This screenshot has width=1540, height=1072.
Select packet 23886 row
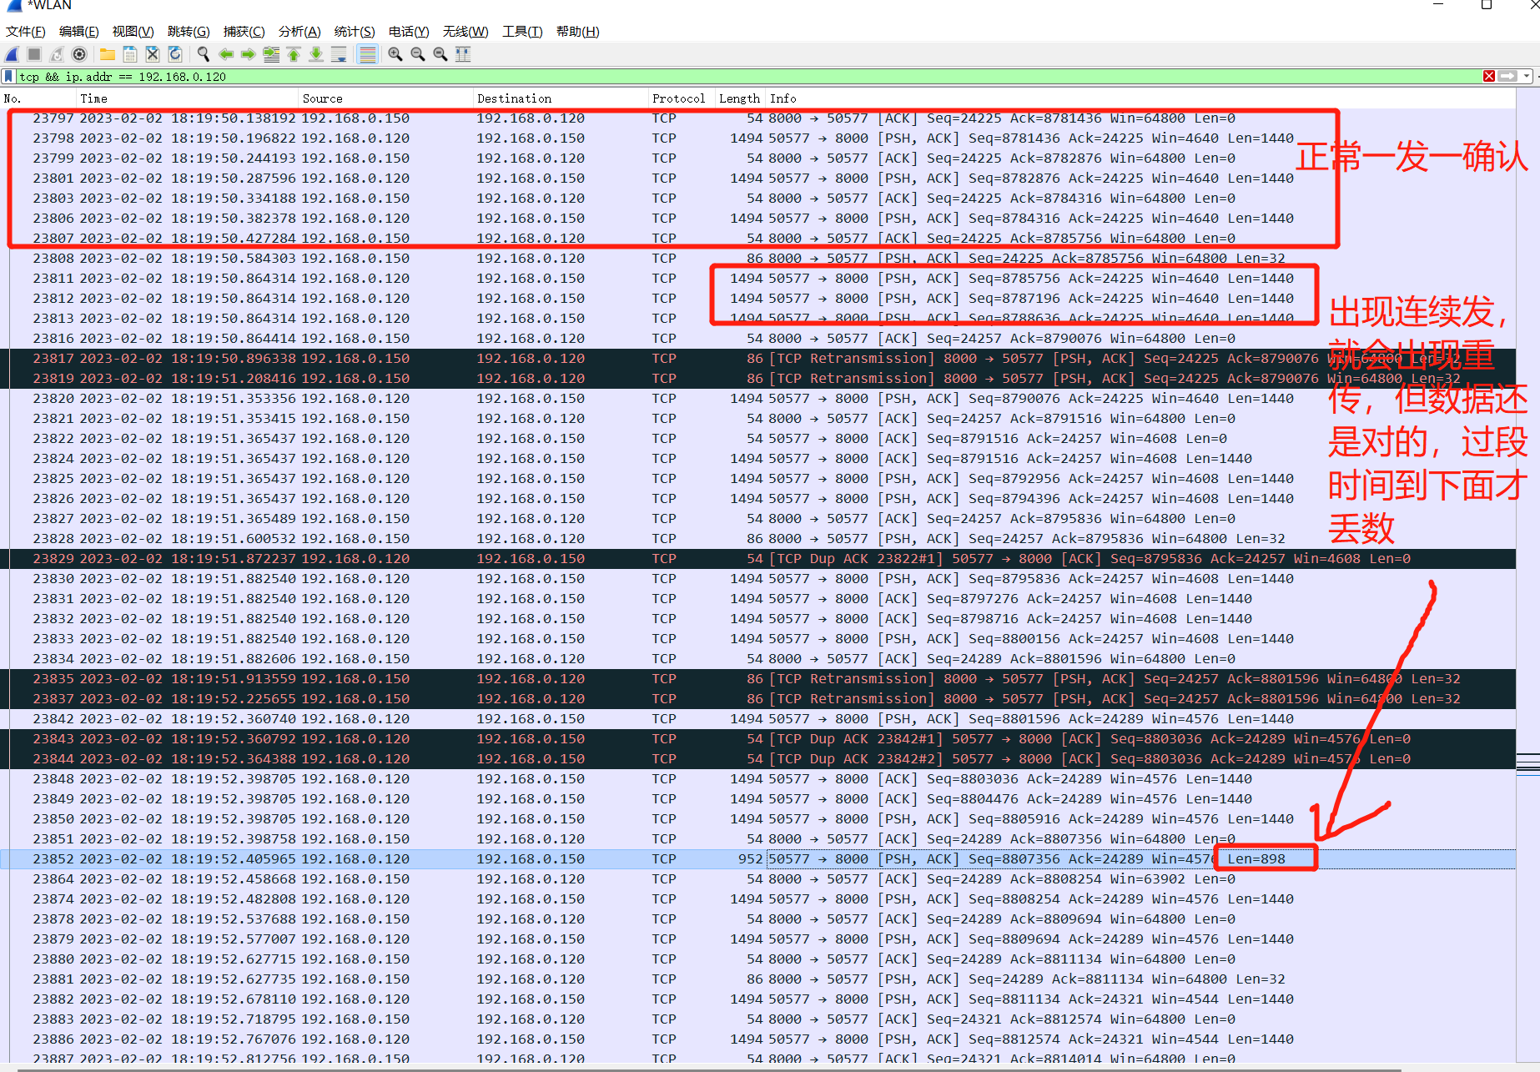pos(757,1039)
